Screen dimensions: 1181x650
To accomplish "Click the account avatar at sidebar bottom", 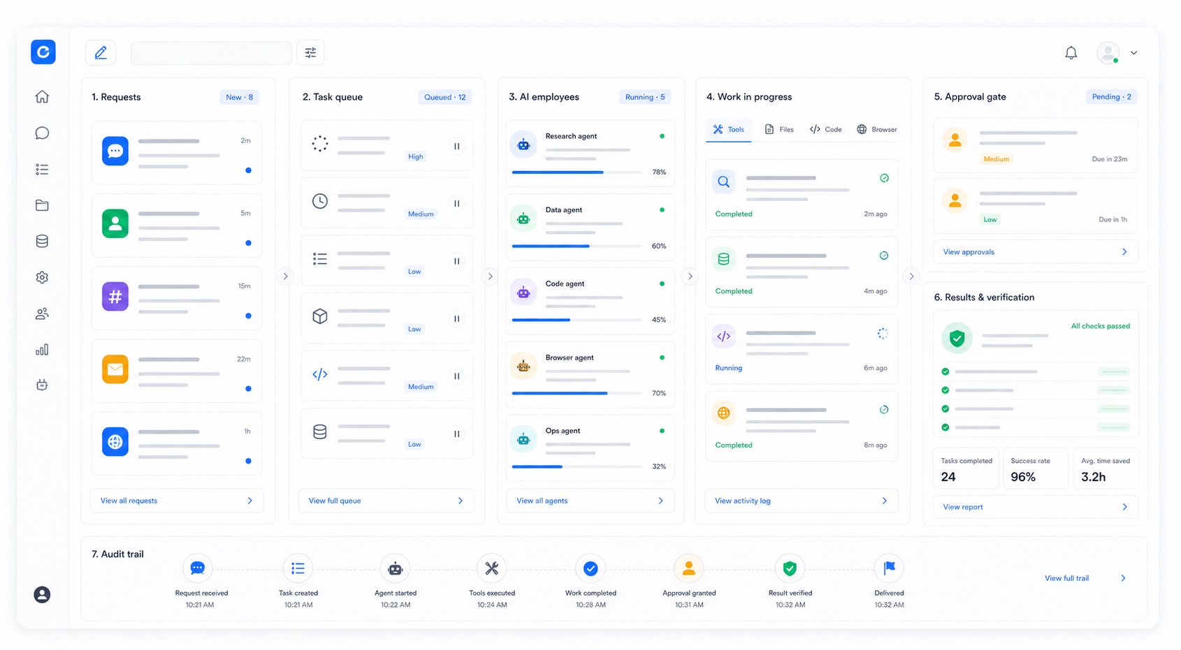I will click(42, 594).
